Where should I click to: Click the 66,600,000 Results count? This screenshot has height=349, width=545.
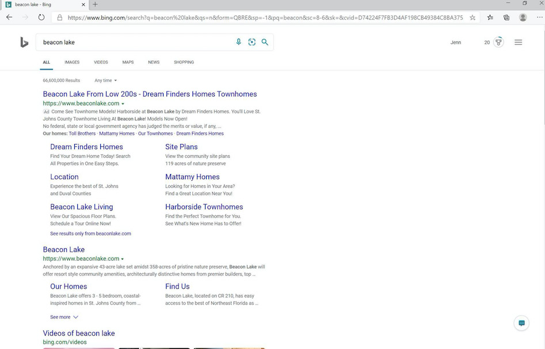61,80
